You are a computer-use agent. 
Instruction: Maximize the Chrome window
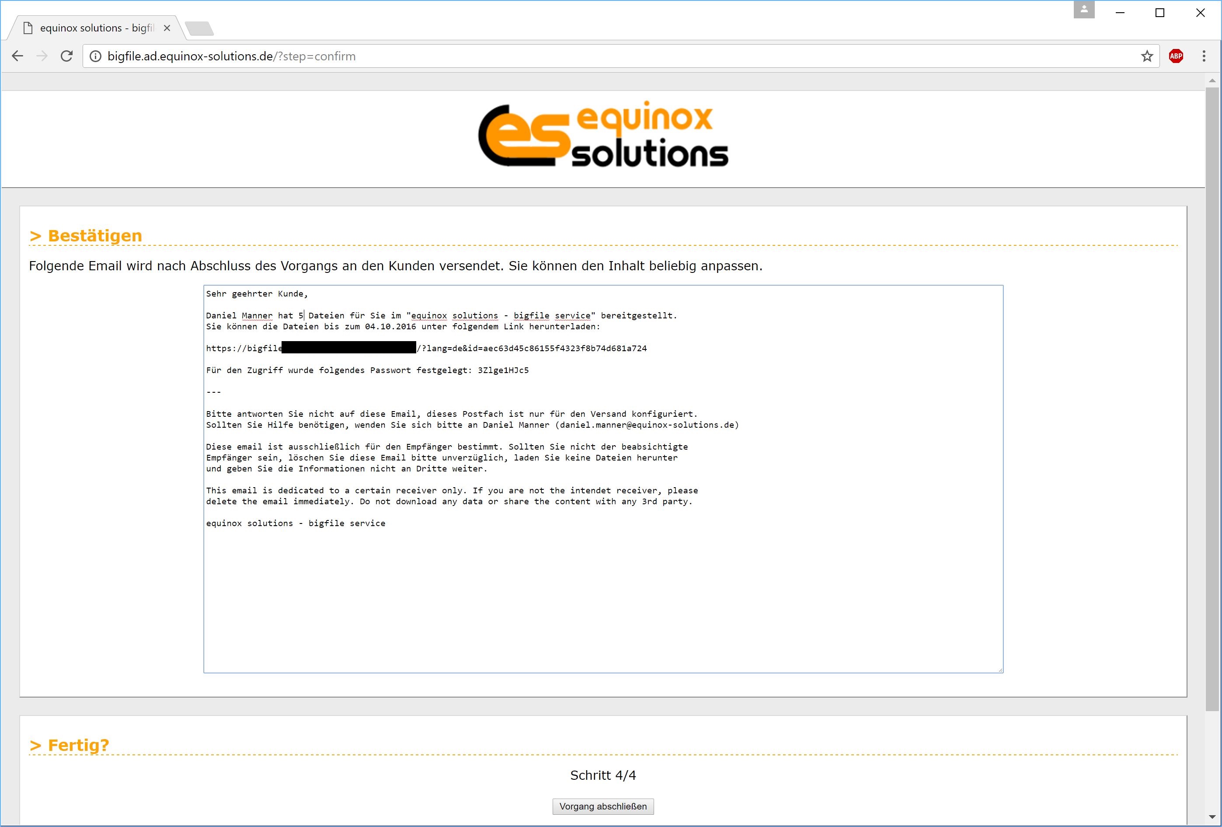pos(1159,13)
